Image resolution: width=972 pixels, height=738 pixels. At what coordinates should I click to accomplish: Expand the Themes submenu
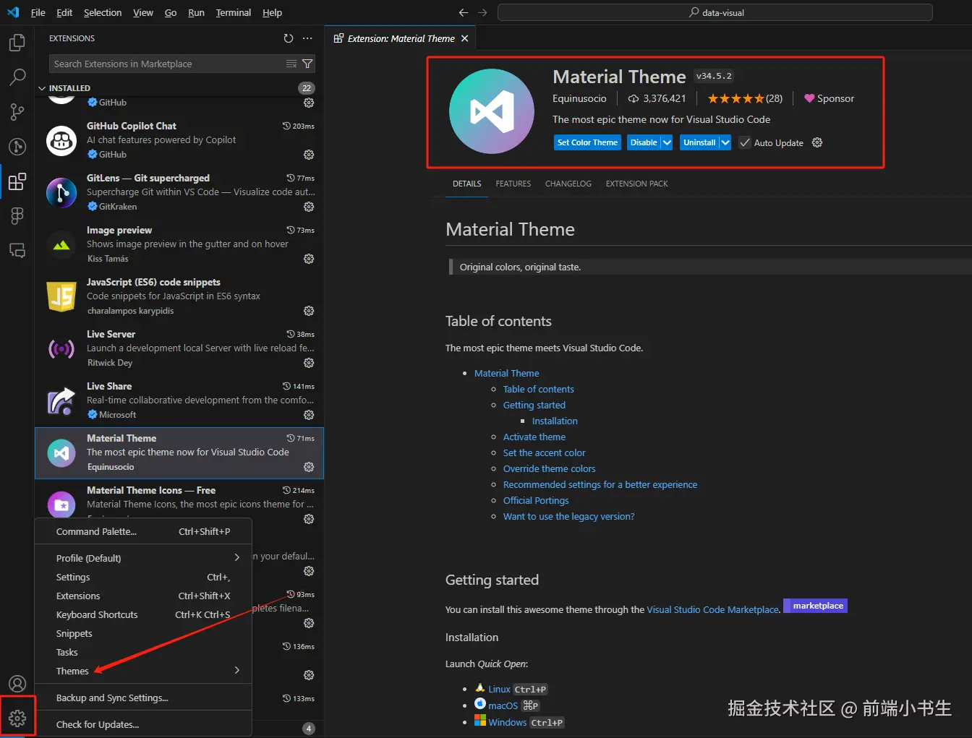pyautogui.click(x=143, y=671)
